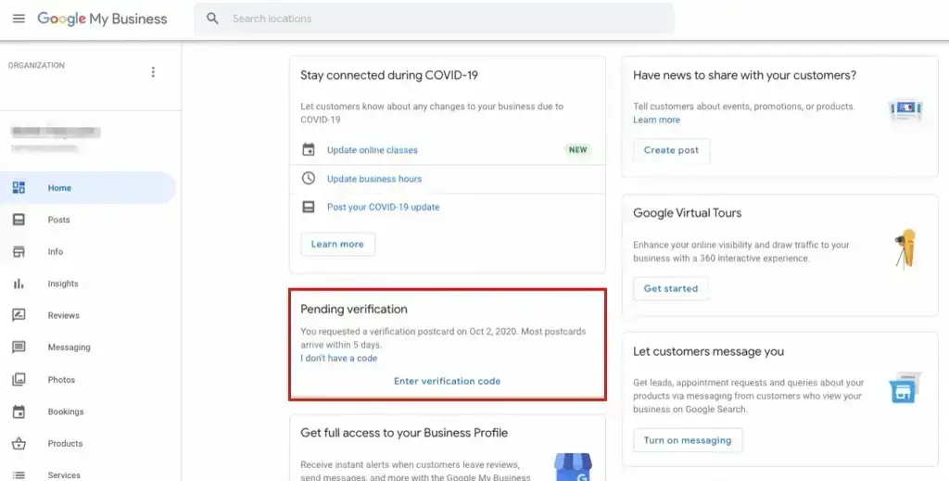Click Learn more button in COVID-19 card
The width and height of the screenshot is (949, 481).
pos(337,244)
